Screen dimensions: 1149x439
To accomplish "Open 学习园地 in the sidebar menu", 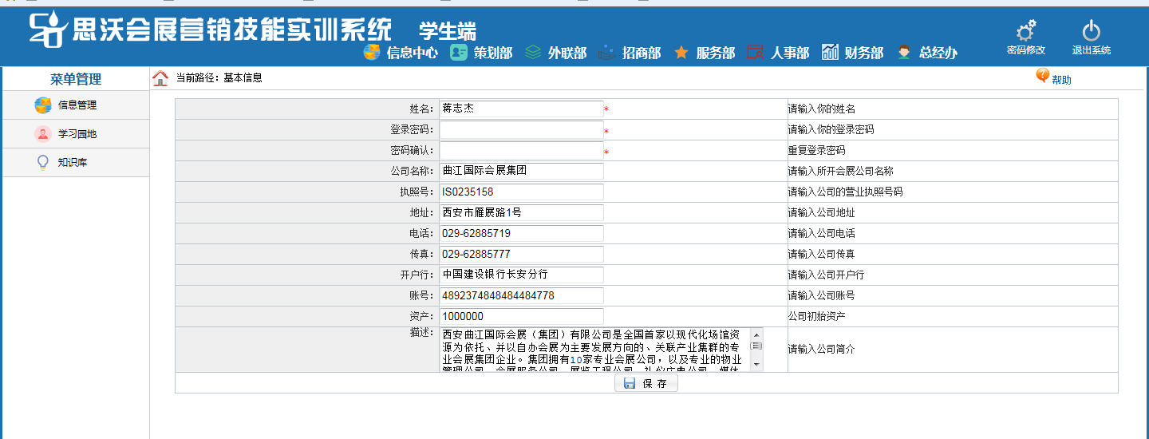I will (76, 134).
